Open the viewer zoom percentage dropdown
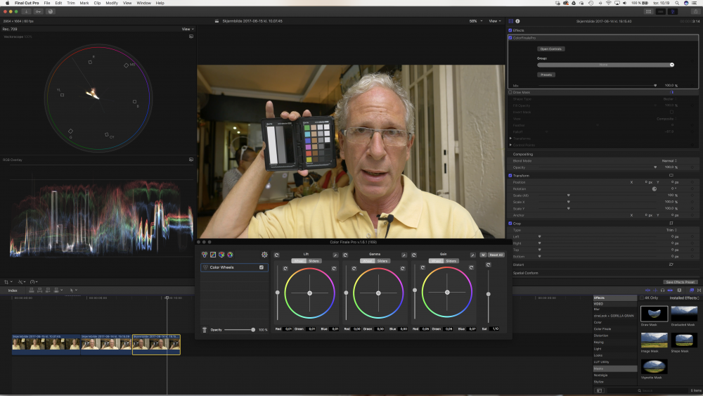Screen dimensions: 703x396 click(x=475, y=21)
